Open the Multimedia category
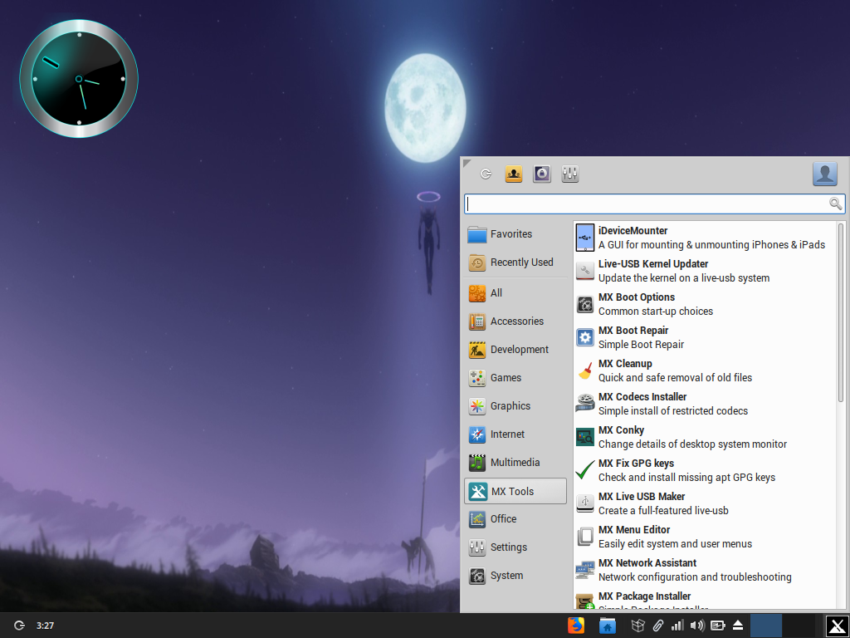 [515, 462]
